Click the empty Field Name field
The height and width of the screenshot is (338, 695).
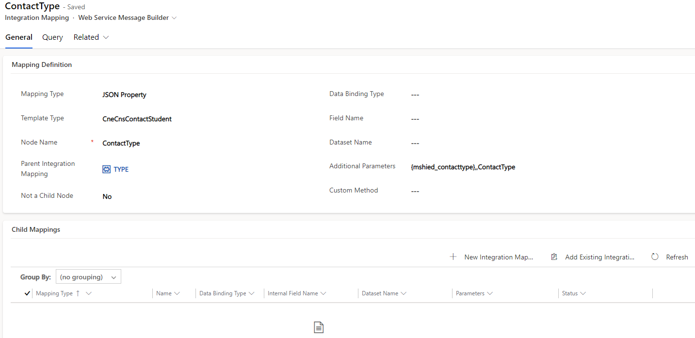[415, 119]
